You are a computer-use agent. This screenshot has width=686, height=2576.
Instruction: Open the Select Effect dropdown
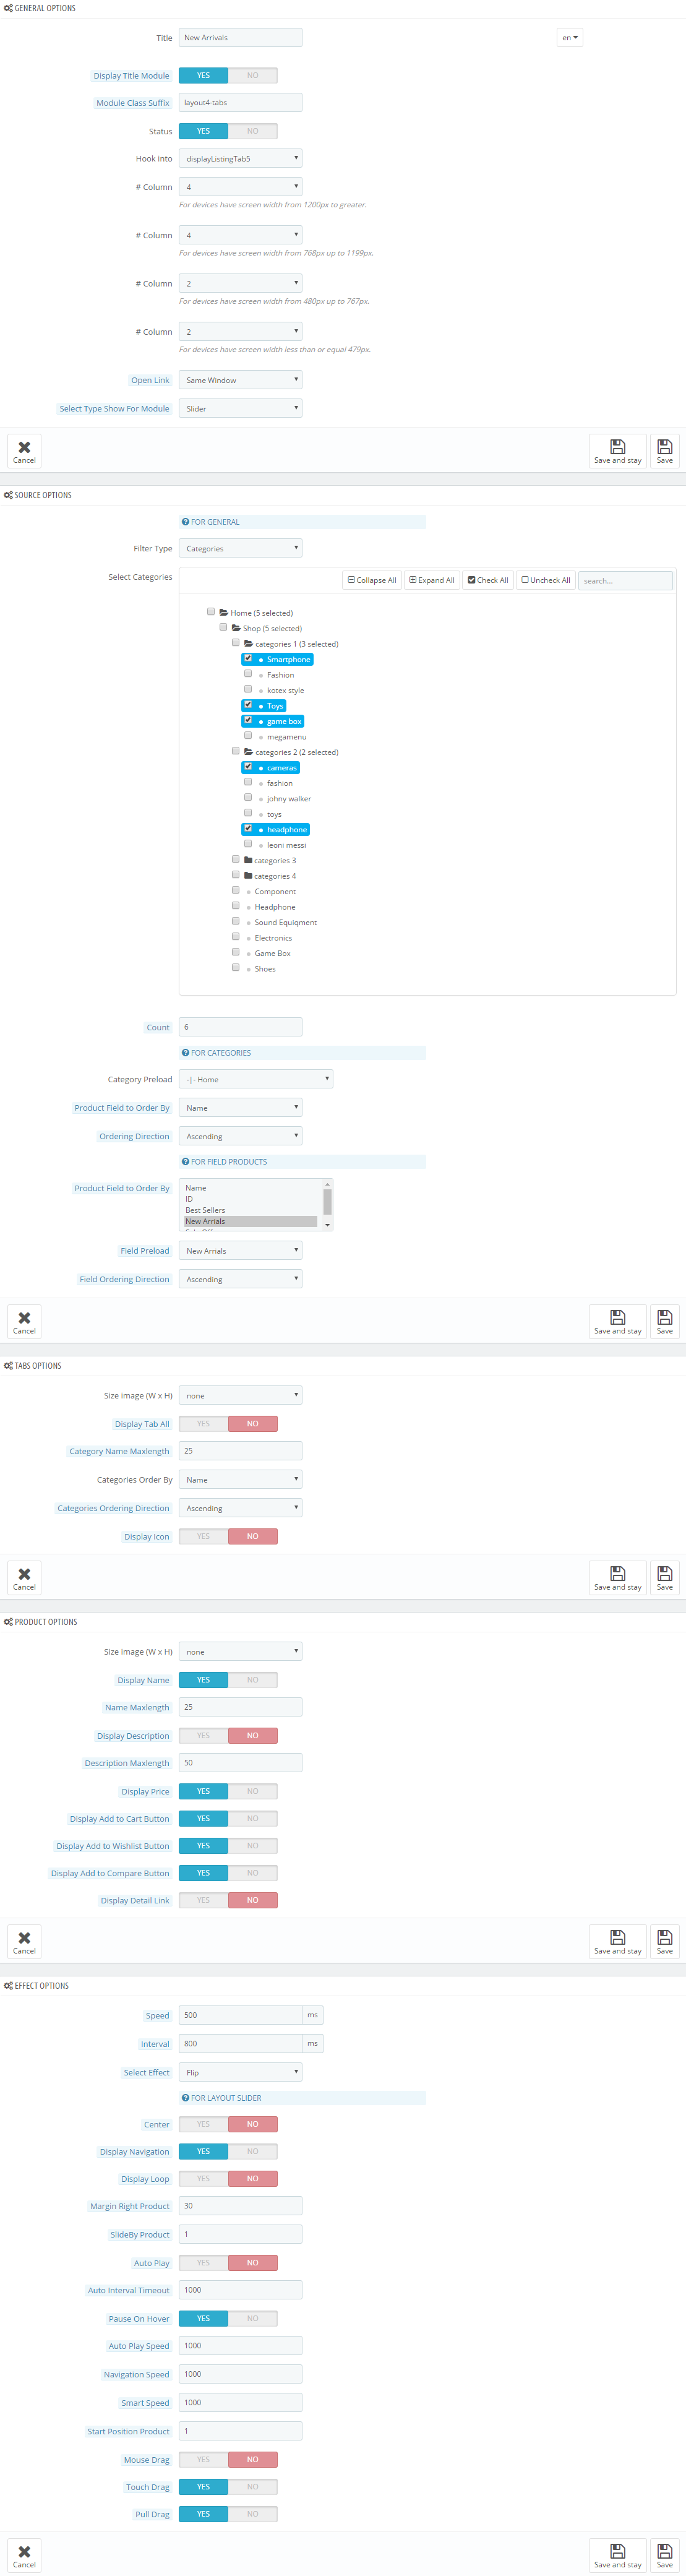[240, 2072]
